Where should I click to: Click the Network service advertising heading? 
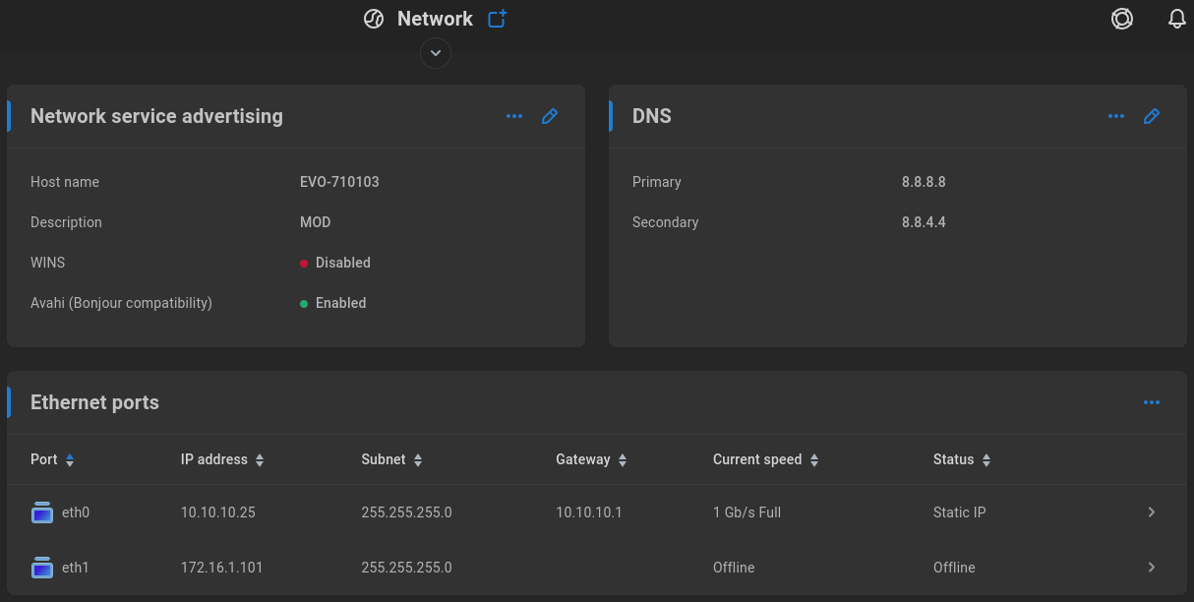pos(156,116)
